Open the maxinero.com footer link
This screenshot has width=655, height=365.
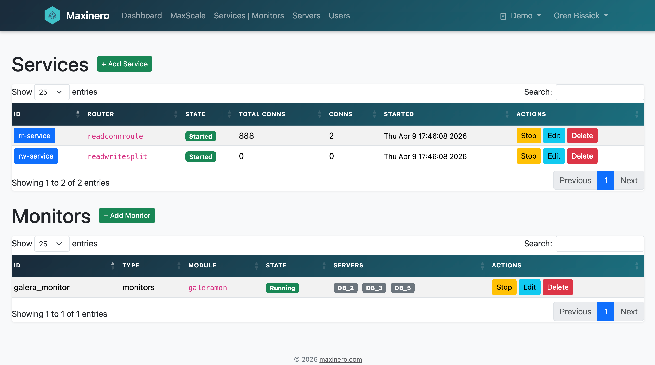[340, 359]
